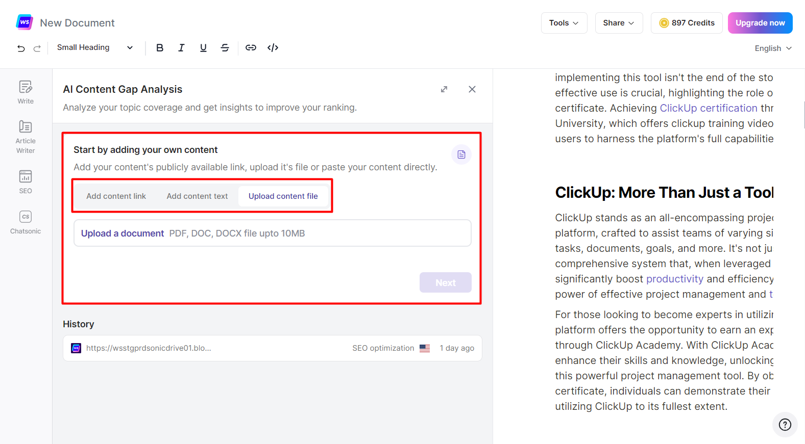Open the ClickUp certification link
This screenshot has width=805, height=444.
[709, 108]
